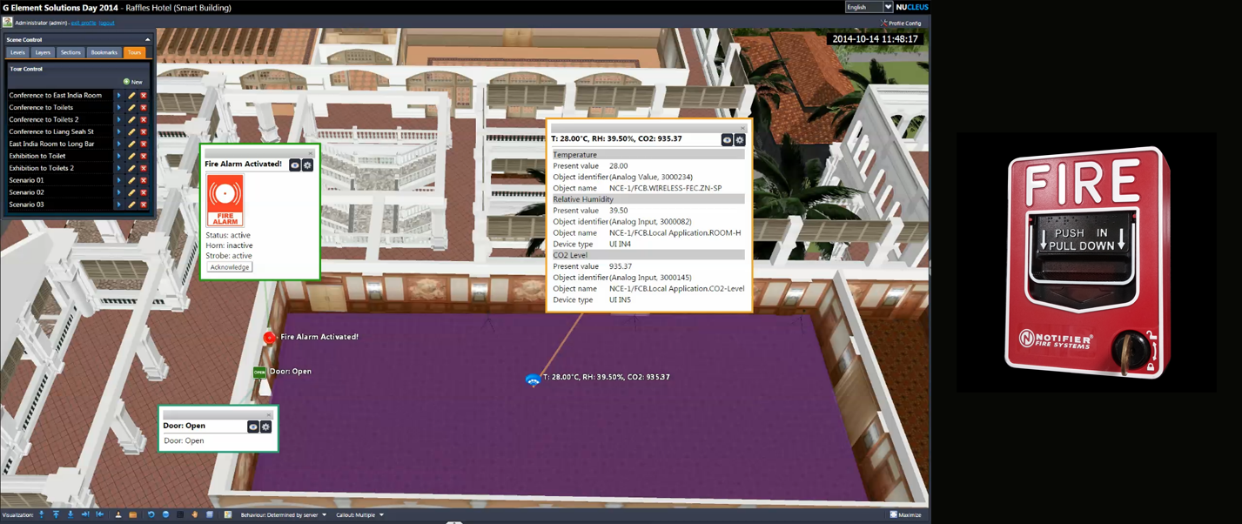
Task: Click the blue rotate arrow icon
Action: coord(151,515)
